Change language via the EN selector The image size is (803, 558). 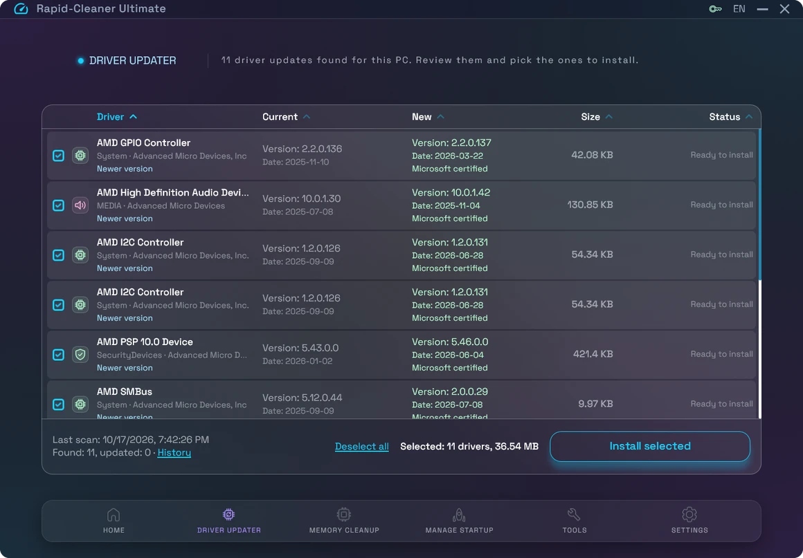click(x=739, y=9)
